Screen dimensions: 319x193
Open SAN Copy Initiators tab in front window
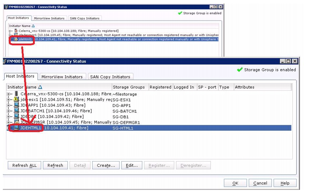(x=110, y=77)
